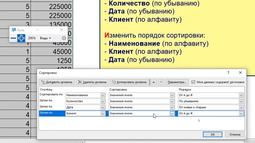Click Отмена in the Сортировка dialog

click(235, 134)
